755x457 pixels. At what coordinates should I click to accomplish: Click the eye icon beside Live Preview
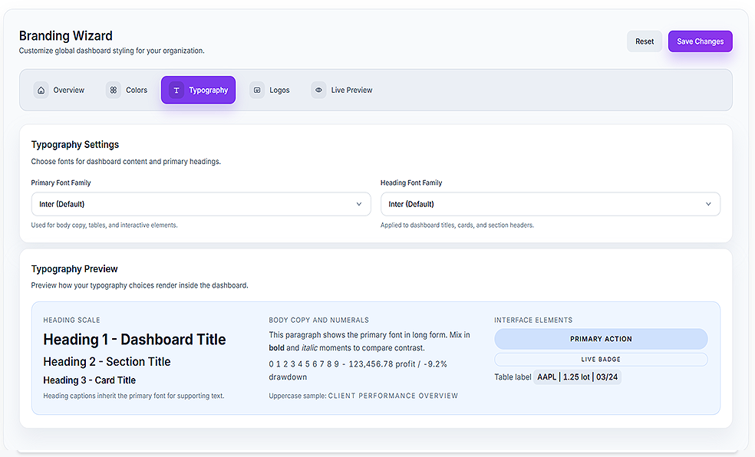click(318, 90)
